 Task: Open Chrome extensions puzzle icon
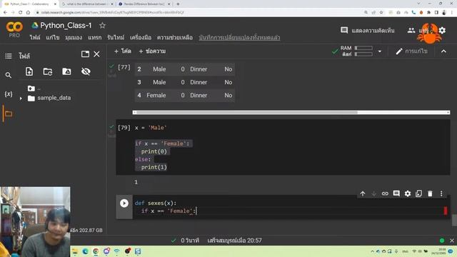[428, 13]
